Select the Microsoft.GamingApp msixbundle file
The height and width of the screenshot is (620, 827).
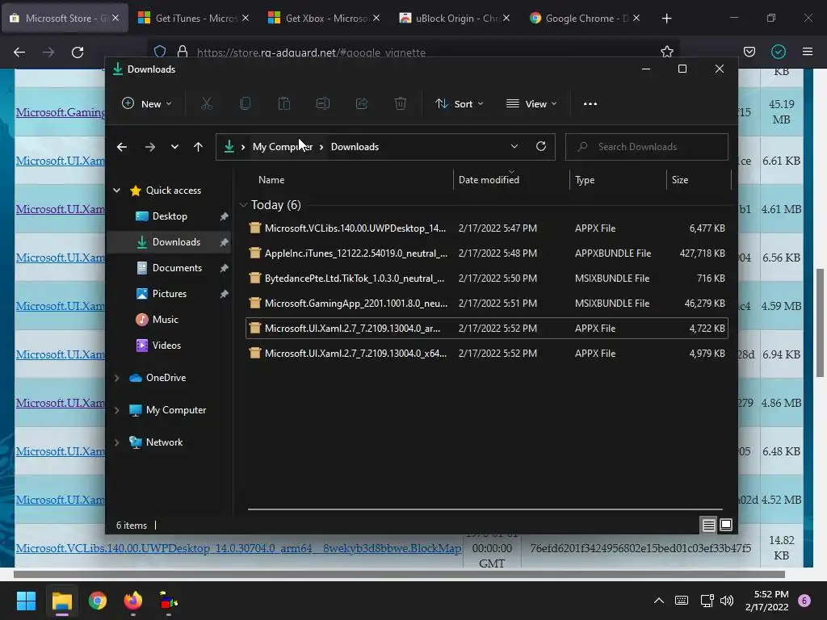click(486, 304)
